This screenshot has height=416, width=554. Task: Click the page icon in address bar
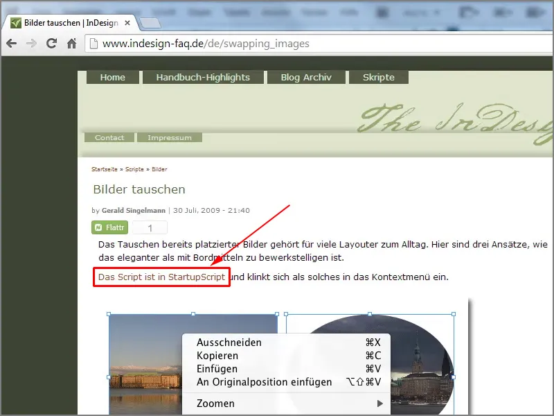(x=93, y=44)
